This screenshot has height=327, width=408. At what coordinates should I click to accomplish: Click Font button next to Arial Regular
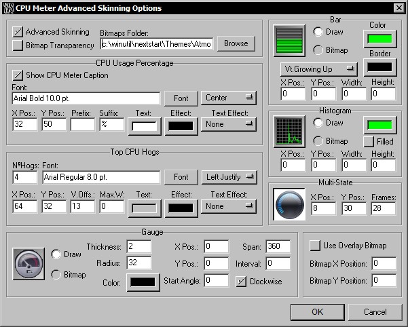point(181,177)
